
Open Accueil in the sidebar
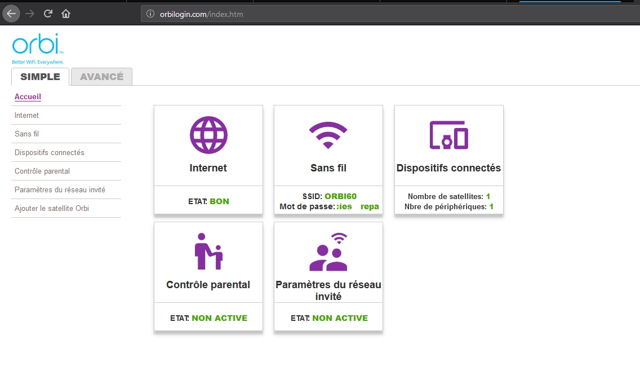pos(28,96)
